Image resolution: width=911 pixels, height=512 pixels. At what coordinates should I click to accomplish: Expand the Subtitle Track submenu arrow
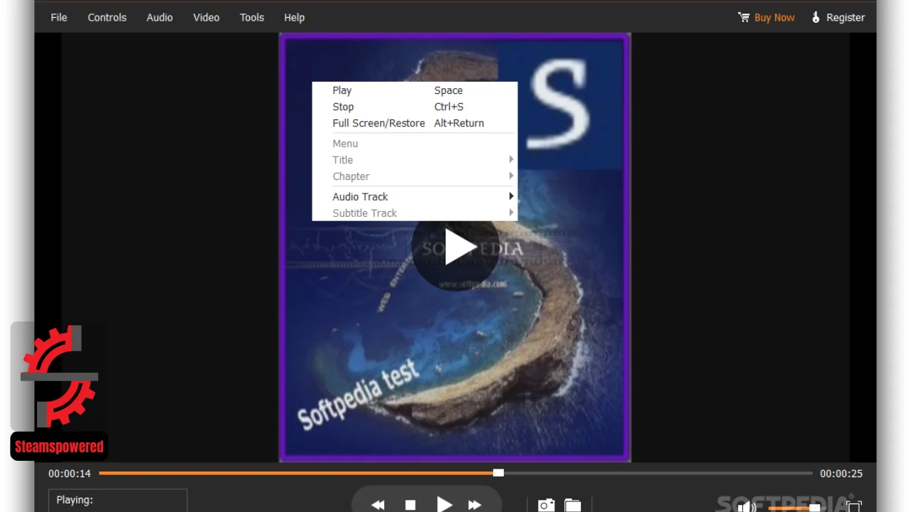tap(511, 213)
